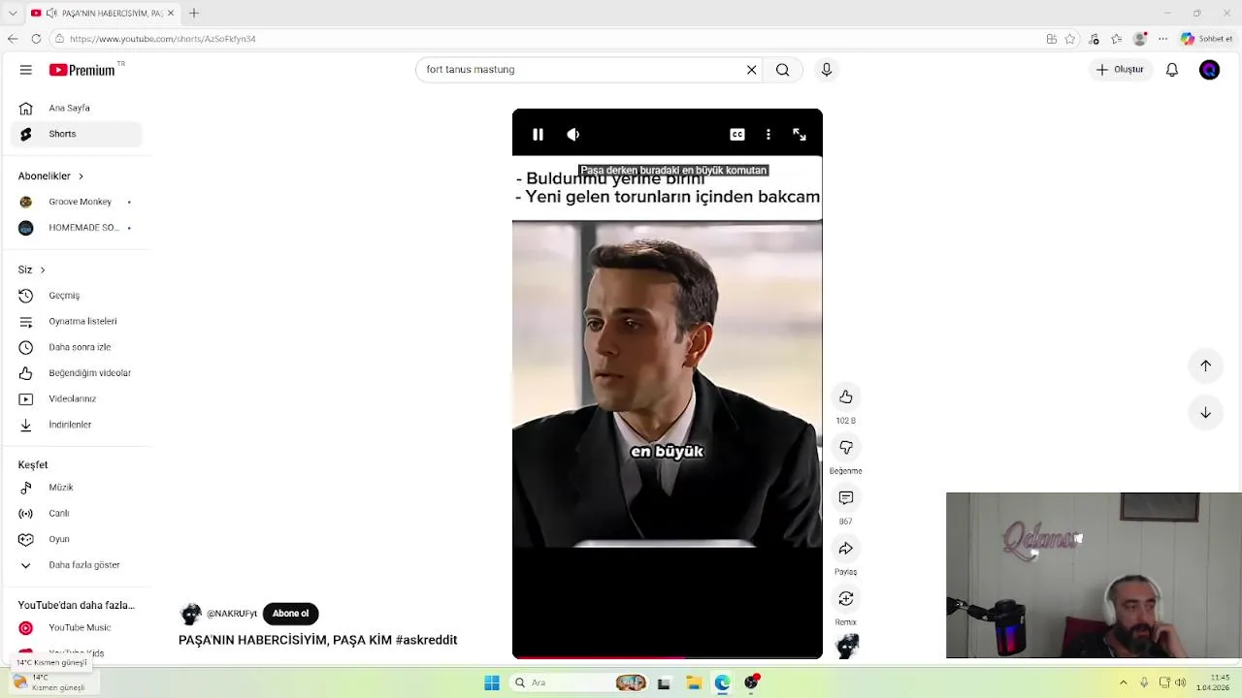The width and height of the screenshot is (1242, 698).
Task: Start voice search with microphone
Action: click(827, 70)
